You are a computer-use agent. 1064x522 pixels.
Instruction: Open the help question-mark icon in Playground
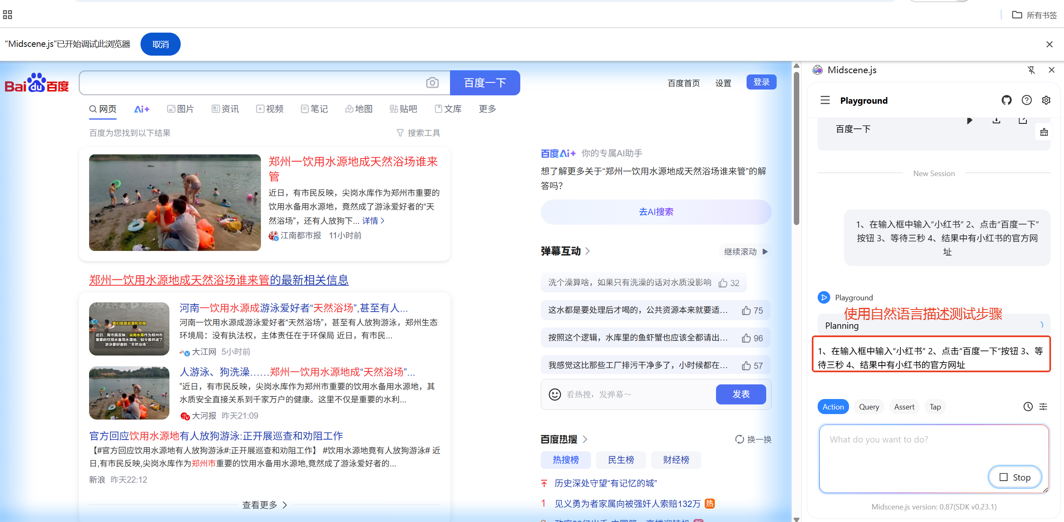click(1026, 100)
